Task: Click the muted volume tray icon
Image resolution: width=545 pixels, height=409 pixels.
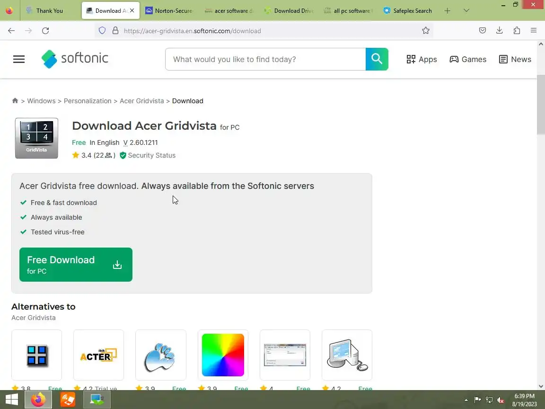Action: [501, 400]
